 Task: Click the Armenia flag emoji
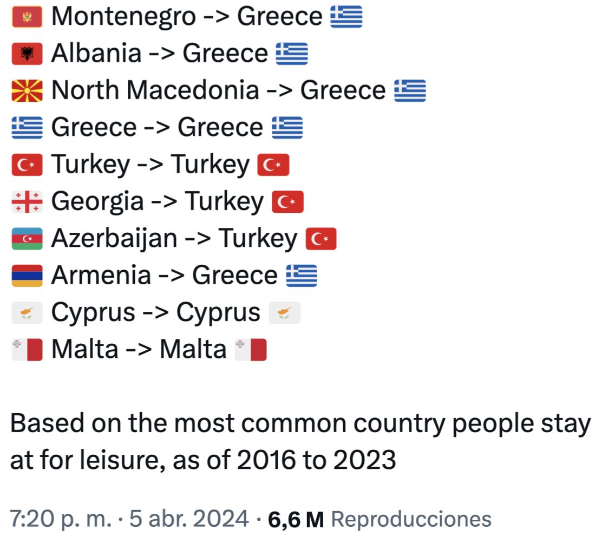point(27,276)
